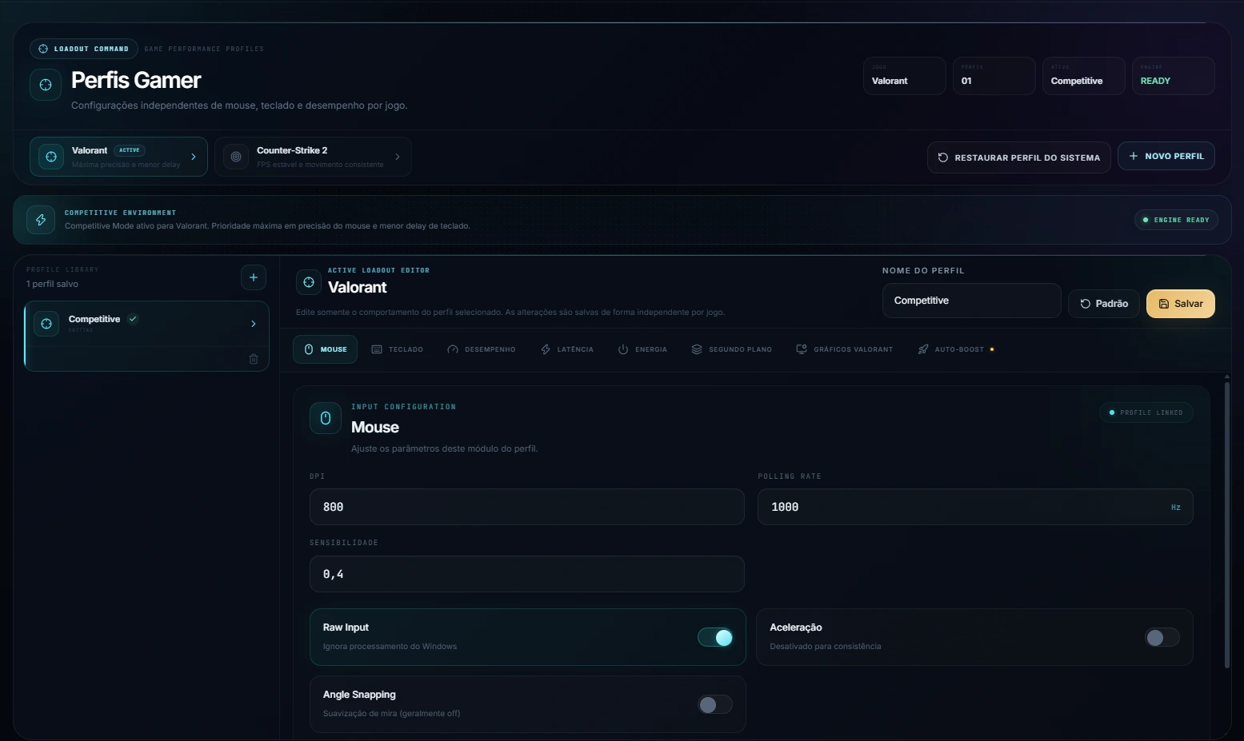
Task: Open the Segundo Plano tab
Action: (x=732, y=349)
